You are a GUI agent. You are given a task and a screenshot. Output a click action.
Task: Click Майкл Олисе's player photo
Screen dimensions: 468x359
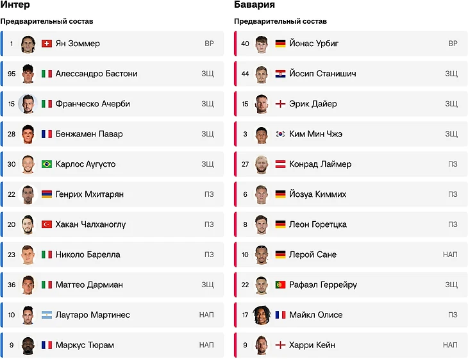point(262,315)
